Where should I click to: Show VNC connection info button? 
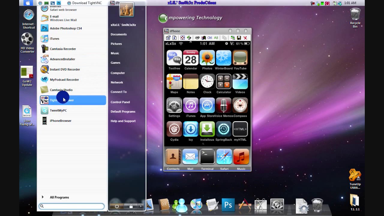[174, 38]
